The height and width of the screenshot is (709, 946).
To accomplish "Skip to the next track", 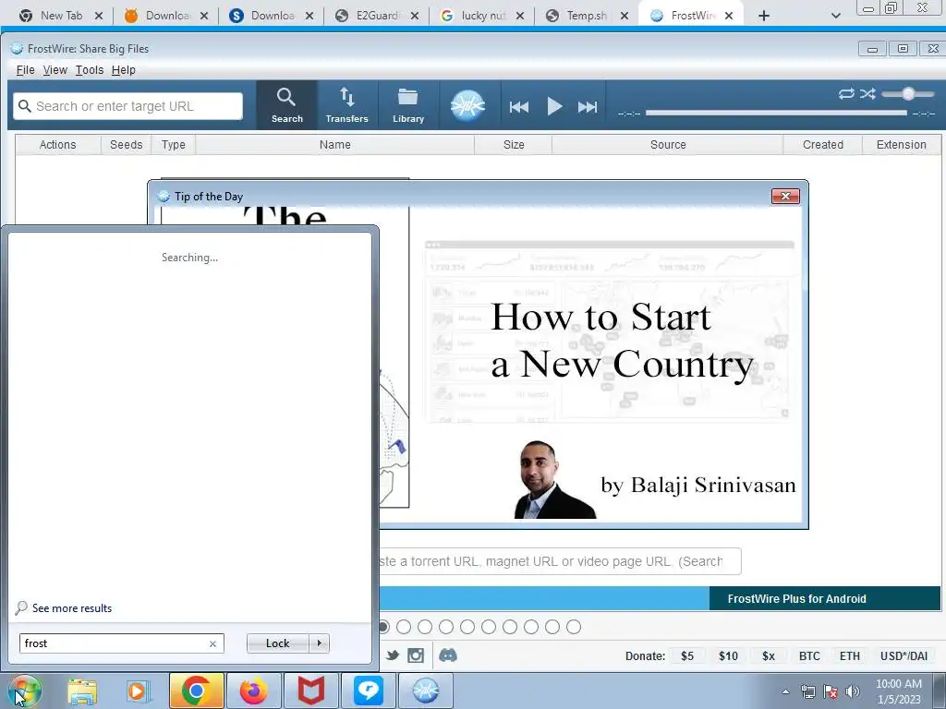I will click(x=587, y=107).
